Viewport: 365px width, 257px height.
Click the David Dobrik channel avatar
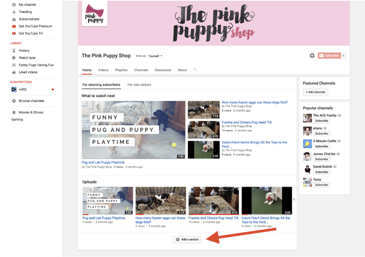click(307, 170)
